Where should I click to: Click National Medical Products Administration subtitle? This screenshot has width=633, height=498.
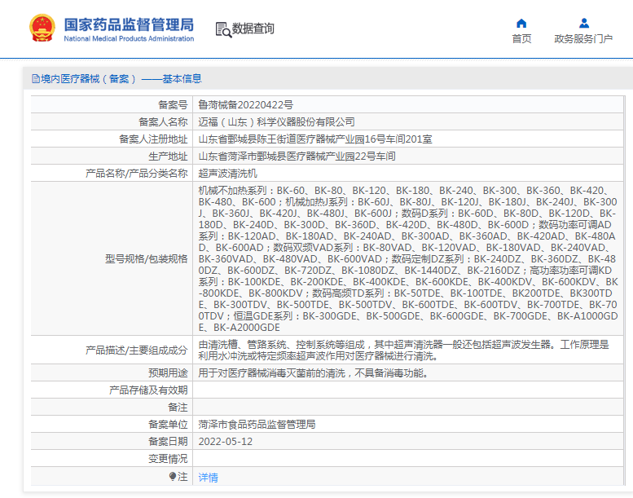point(129,39)
